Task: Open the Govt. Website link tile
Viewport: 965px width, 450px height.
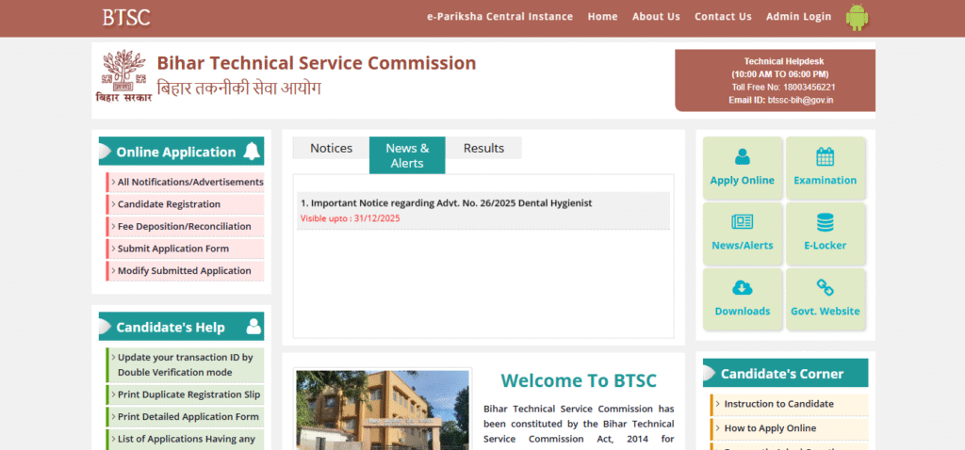Action: pos(825,298)
